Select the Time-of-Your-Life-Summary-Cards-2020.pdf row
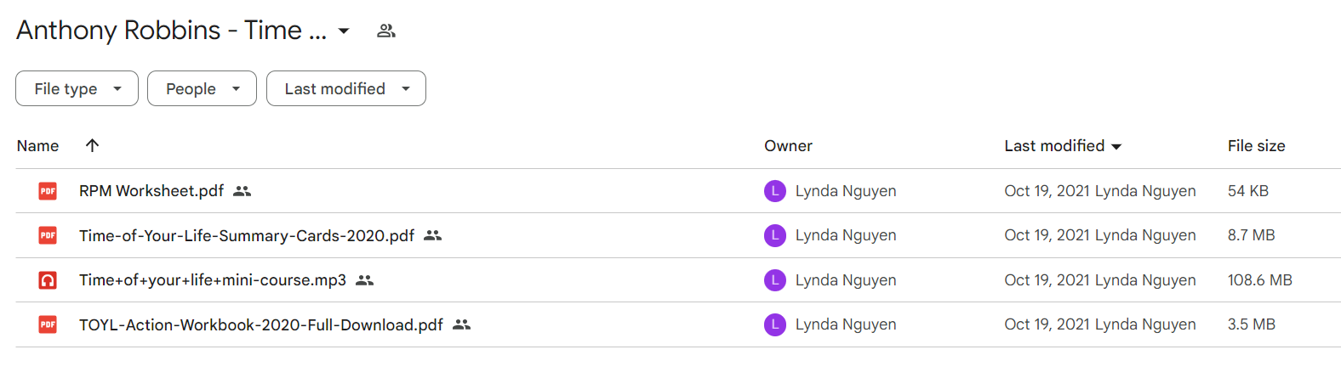Viewport: 1341px width, 389px height. (x=678, y=235)
